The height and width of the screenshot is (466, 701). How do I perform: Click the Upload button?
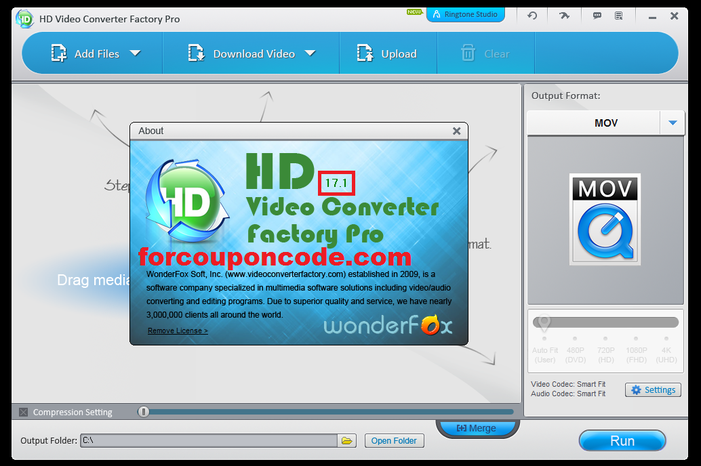coord(386,54)
